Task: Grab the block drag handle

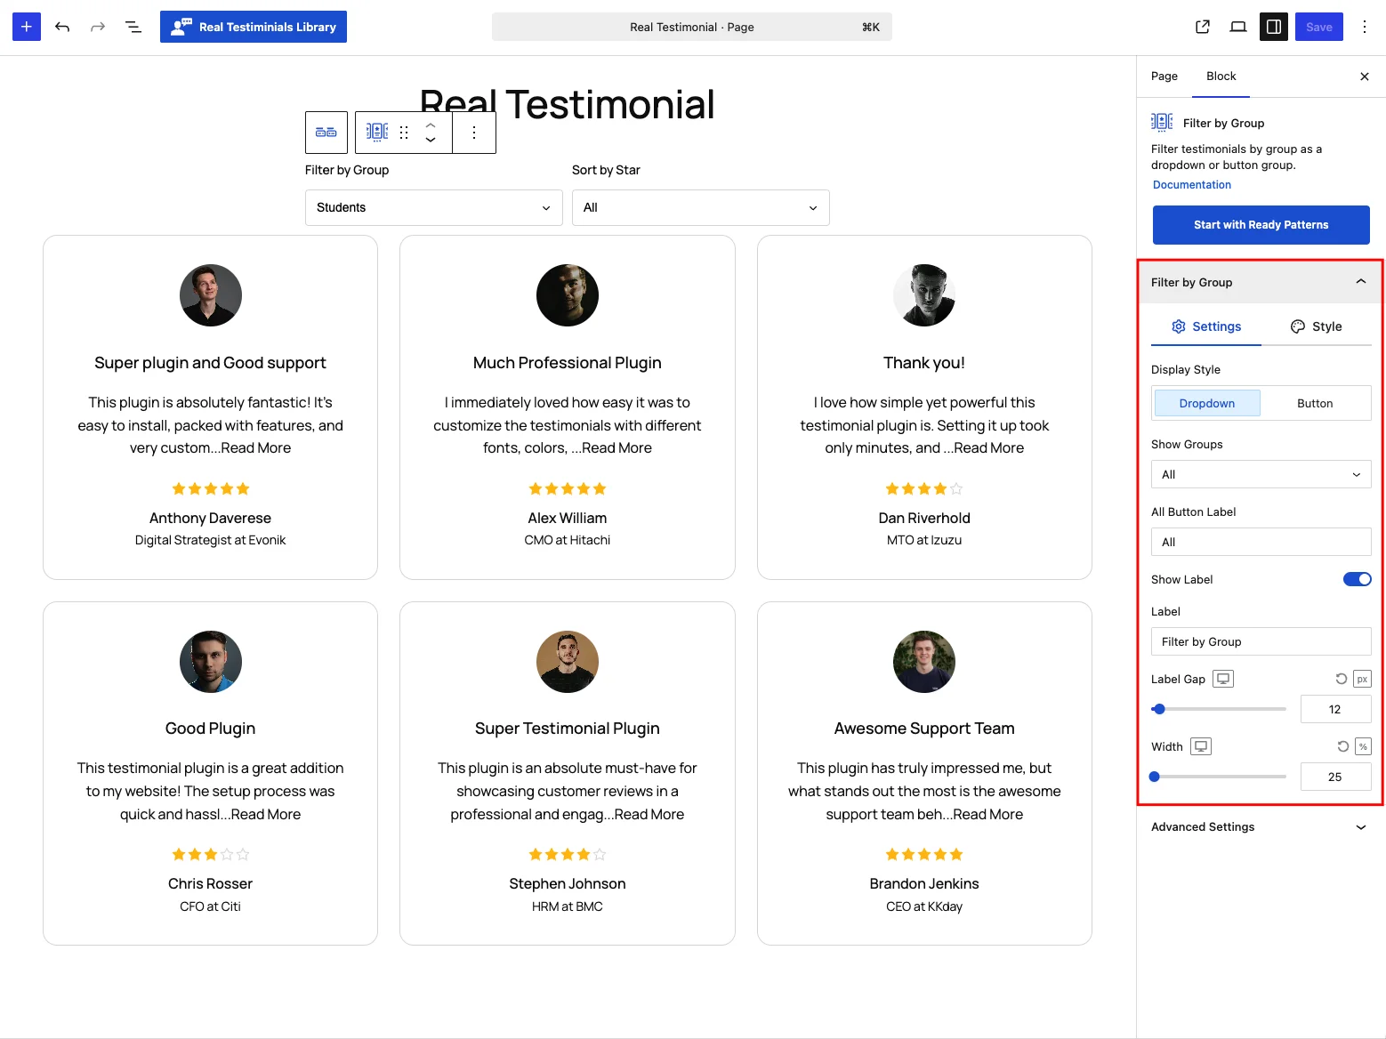Action: coord(404,133)
